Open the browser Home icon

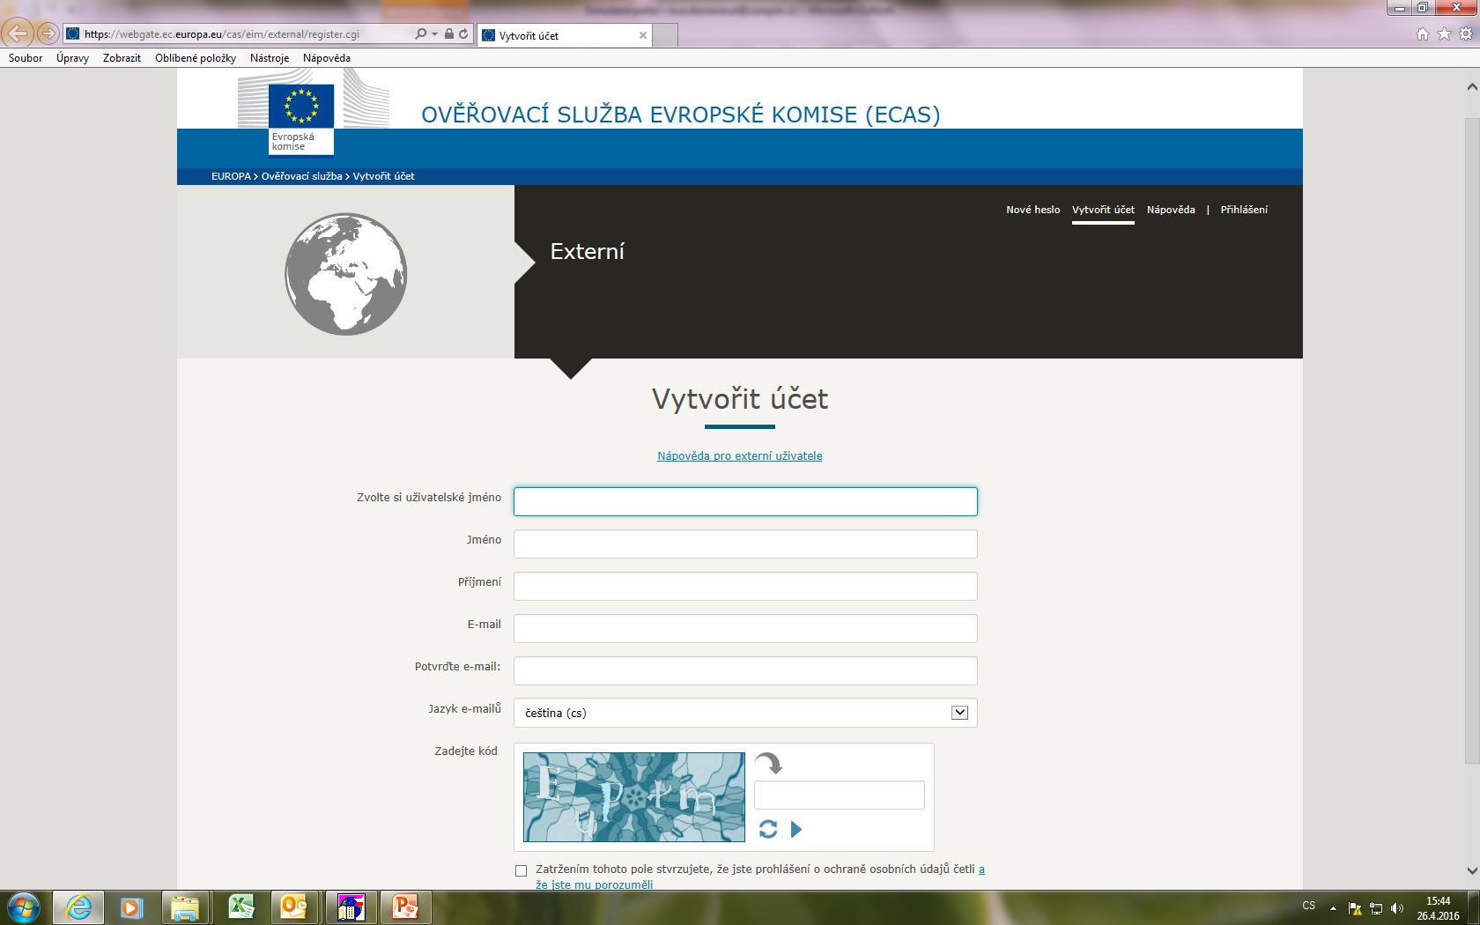tap(1423, 34)
